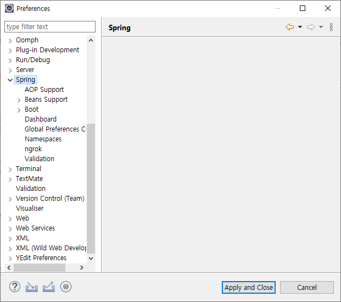Screen dimensions: 341x302
Task: Click the horizontal scrollbar thumb
Action: (x=40, y=267)
